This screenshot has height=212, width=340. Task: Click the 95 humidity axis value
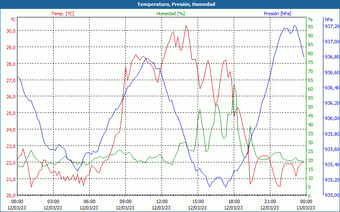(311, 27)
